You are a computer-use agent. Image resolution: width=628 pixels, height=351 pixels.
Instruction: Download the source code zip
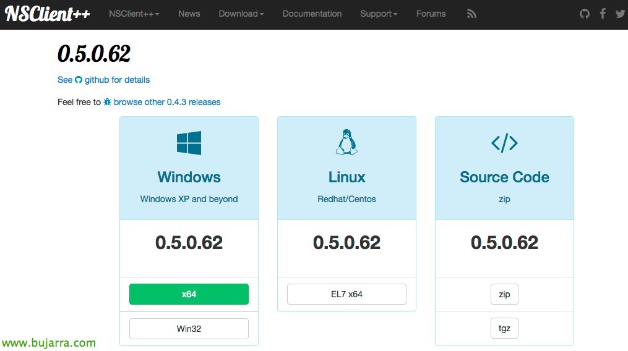click(504, 294)
